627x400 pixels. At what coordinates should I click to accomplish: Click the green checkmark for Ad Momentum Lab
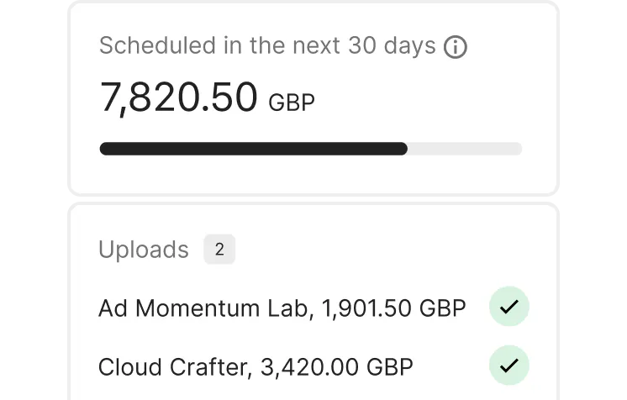(508, 308)
